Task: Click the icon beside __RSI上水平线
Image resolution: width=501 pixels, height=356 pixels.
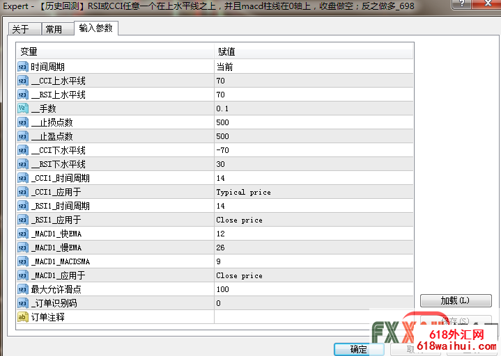Action: point(23,95)
